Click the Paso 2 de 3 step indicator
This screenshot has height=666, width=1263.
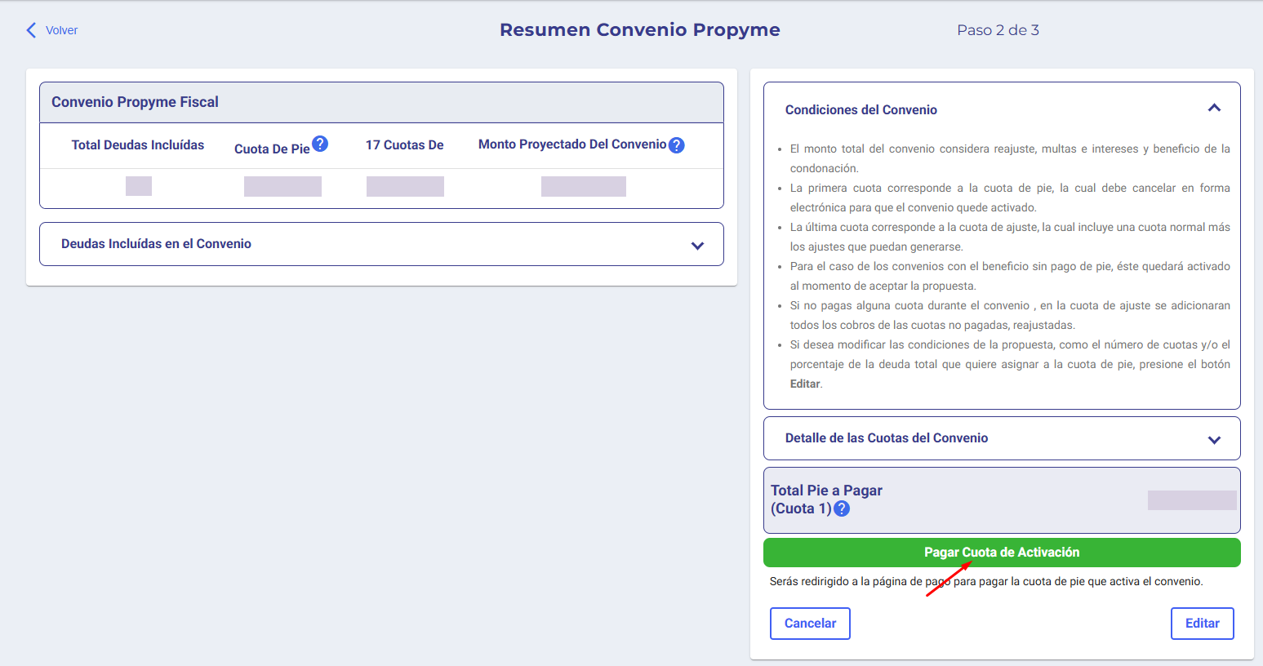(998, 30)
